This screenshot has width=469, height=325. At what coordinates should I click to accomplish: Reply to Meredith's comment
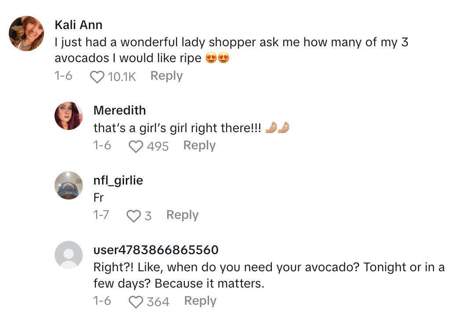[199, 145]
